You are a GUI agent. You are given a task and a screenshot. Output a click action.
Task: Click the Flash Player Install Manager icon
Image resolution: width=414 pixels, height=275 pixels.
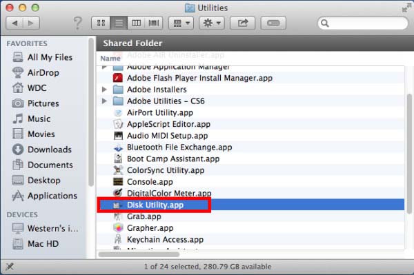tap(118, 78)
